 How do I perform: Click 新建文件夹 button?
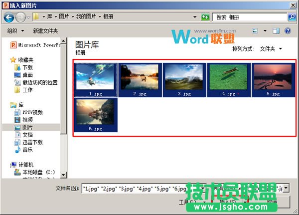(45, 31)
